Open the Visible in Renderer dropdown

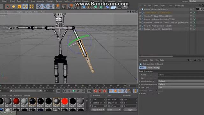click(181, 84)
